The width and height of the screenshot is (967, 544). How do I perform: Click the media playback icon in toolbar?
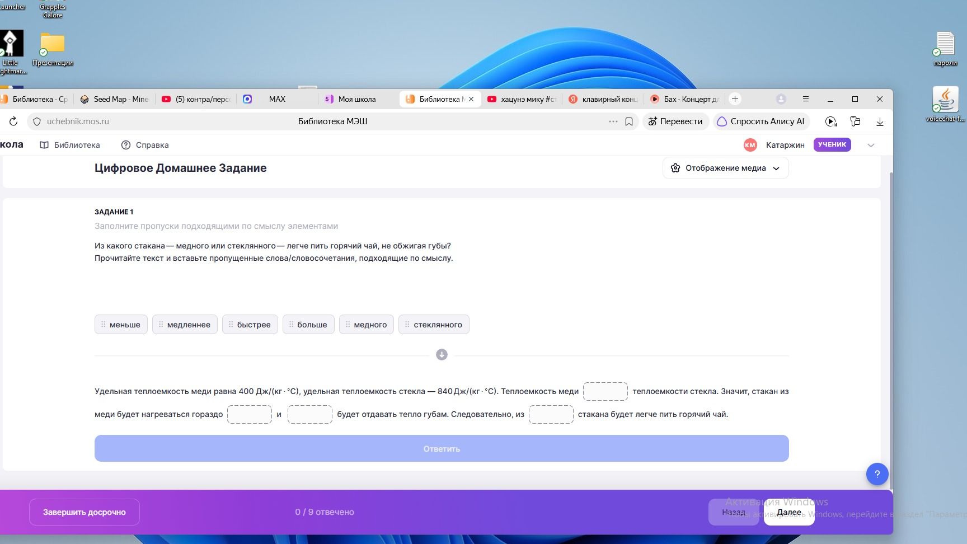coord(831,121)
